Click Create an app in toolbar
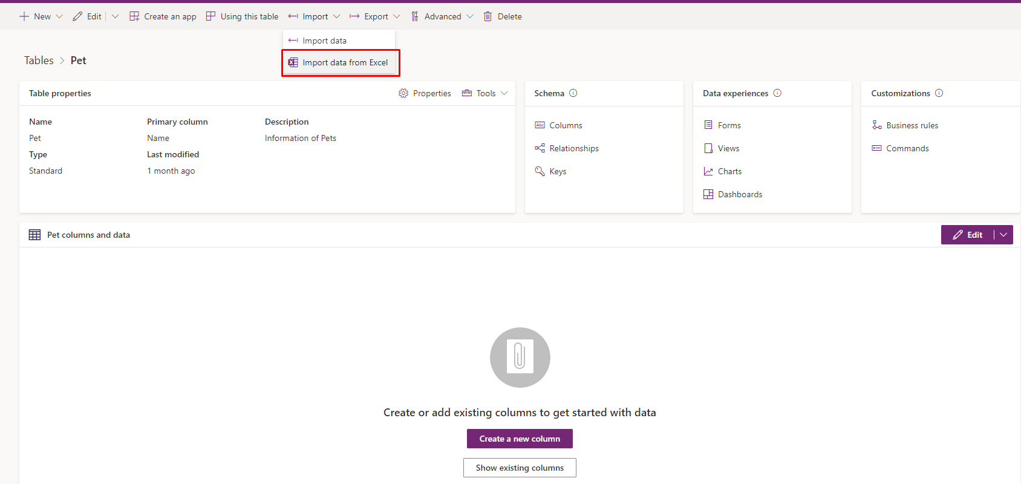This screenshot has width=1021, height=484. click(x=163, y=16)
